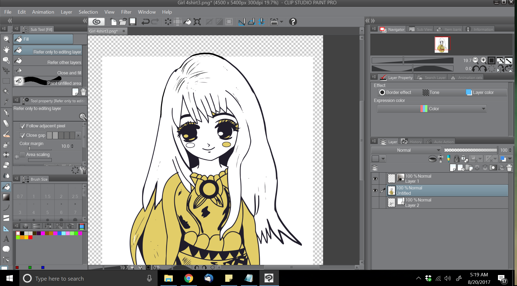Viewport: 517px width, 286px height.
Task: Toggle Close gap checkbox
Action: coord(23,135)
